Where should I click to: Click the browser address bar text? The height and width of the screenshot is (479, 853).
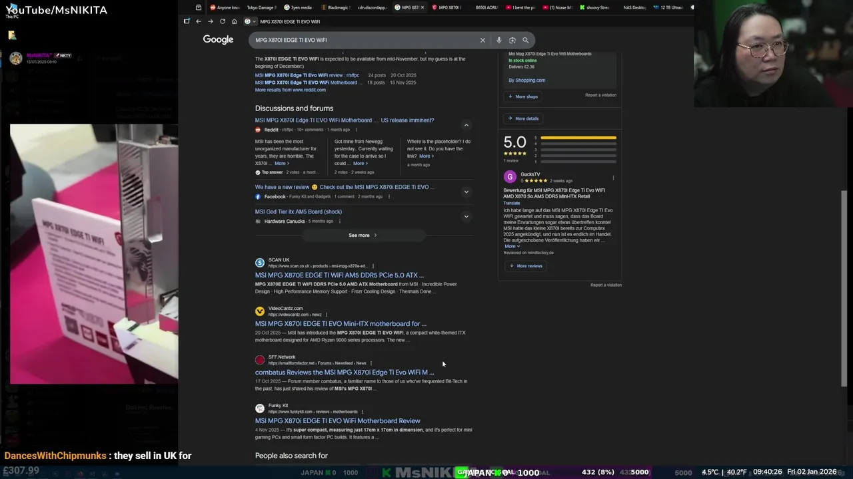(x=290, y=21)
